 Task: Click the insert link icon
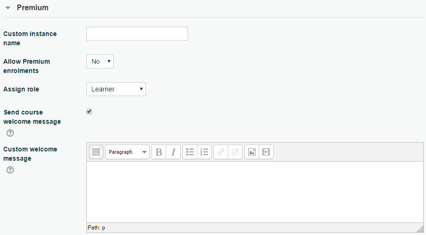point(221,152)
